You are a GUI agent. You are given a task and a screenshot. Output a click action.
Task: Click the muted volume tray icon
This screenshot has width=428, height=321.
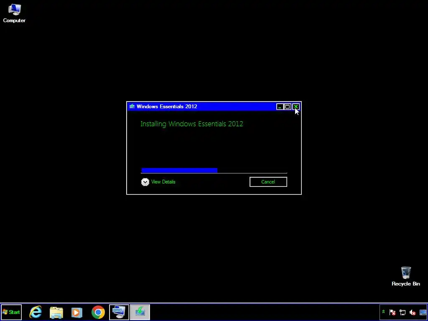coord(413,312)
